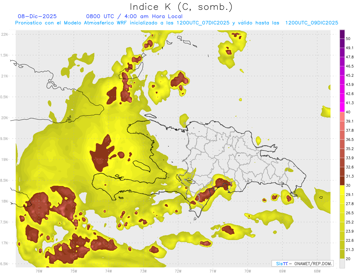Viewport: 356px width, 275px height.
Task: Click the color scale value 25.2
Action: (349, 222)
